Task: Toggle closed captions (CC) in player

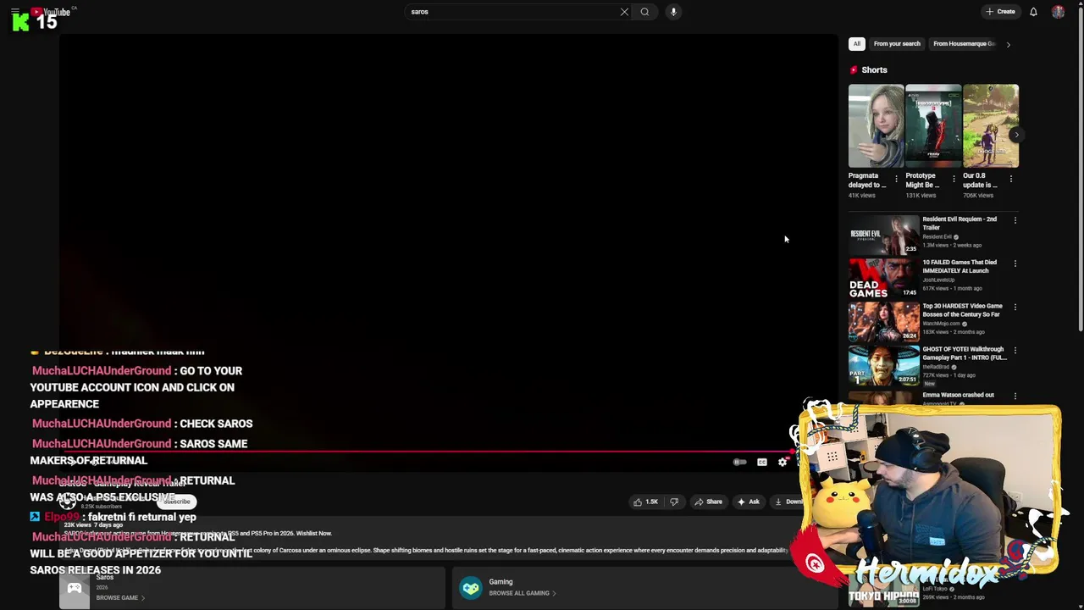Action: click(761, 463)
